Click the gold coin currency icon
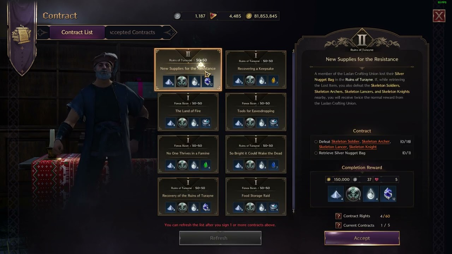This screenshot has width=452, height=254. [x=249, y=16]
